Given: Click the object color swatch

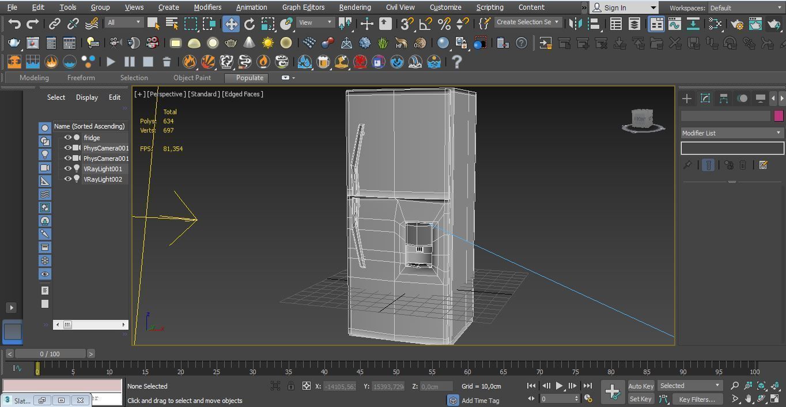Looking at the screenshot, I should click(x=779, y=116).
